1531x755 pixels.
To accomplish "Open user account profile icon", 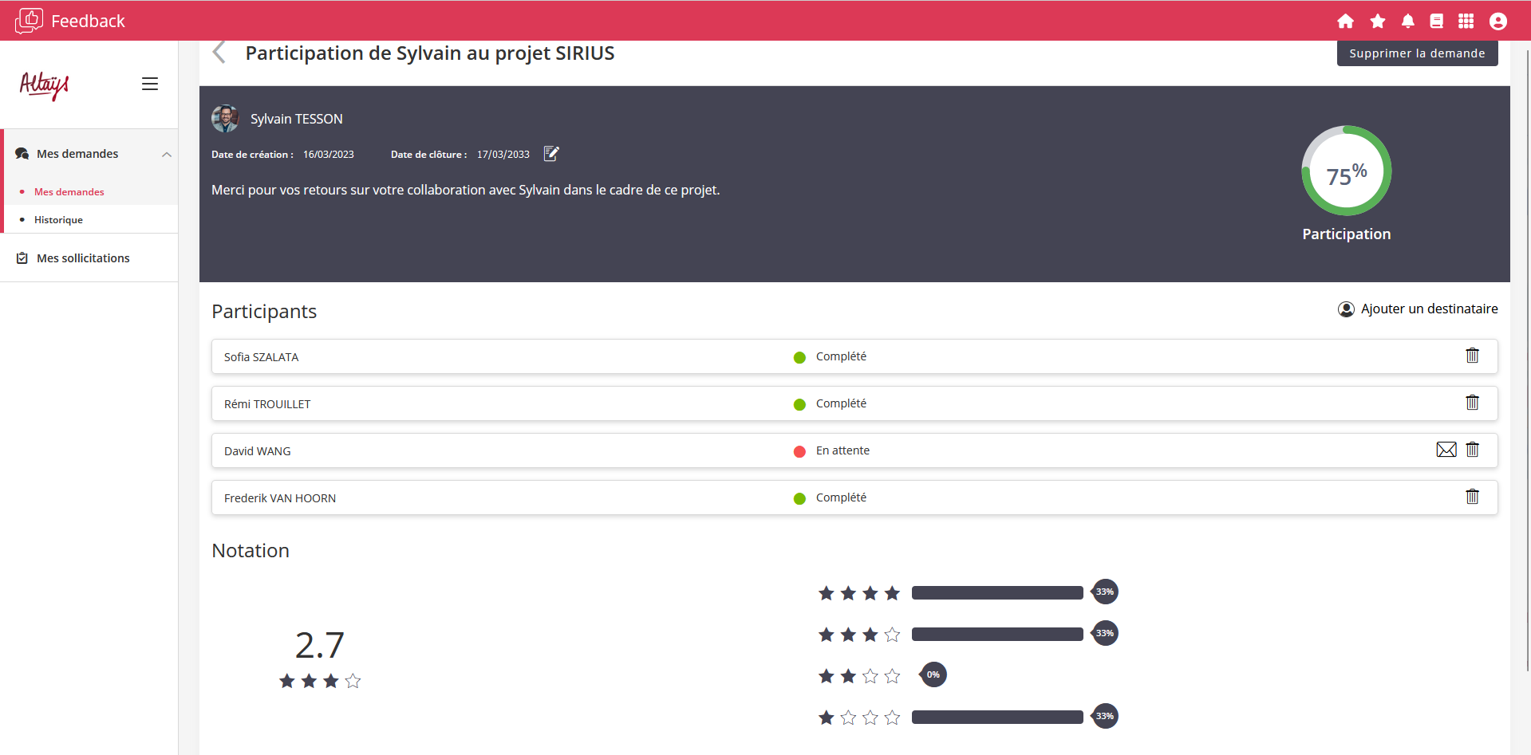I will (1497, 22).
